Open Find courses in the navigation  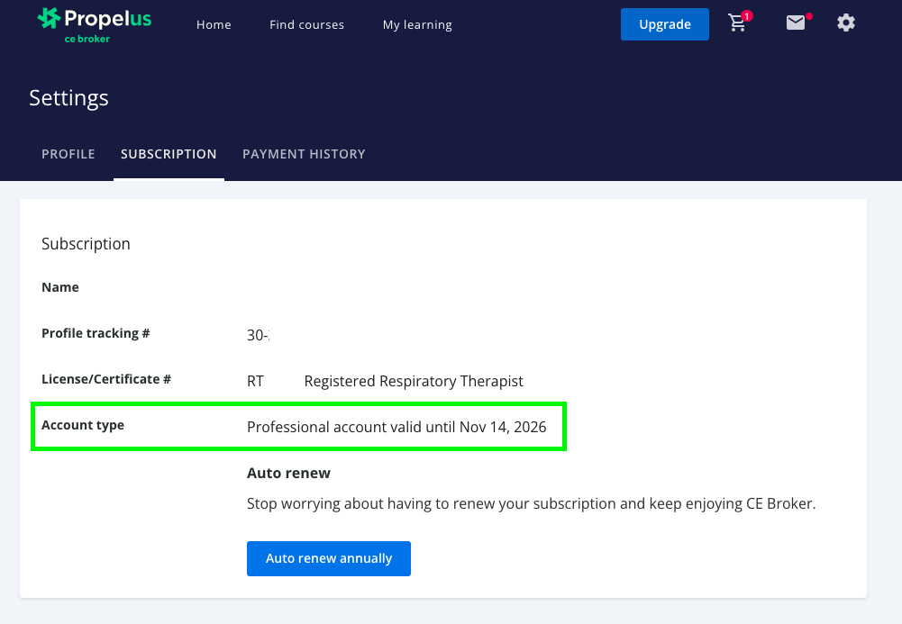(306, 24)
